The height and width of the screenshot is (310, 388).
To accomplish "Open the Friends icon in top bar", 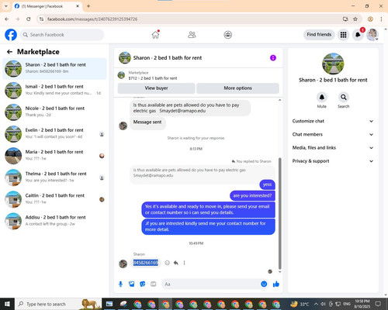I will [192, 35].
